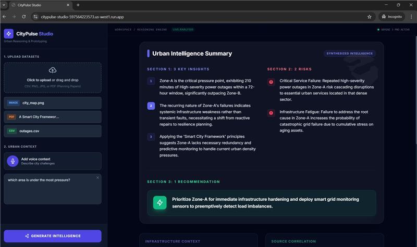Image resolution: width=417 pixels, height=247 pixels.
Task: Click the green recommendation lightning icon
Action: pos(160,203)
